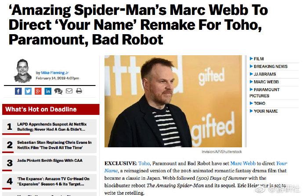Viewport: 303px width, 196px height.
Task: Share article via Twitter icon
Action: tap(28, 91)
